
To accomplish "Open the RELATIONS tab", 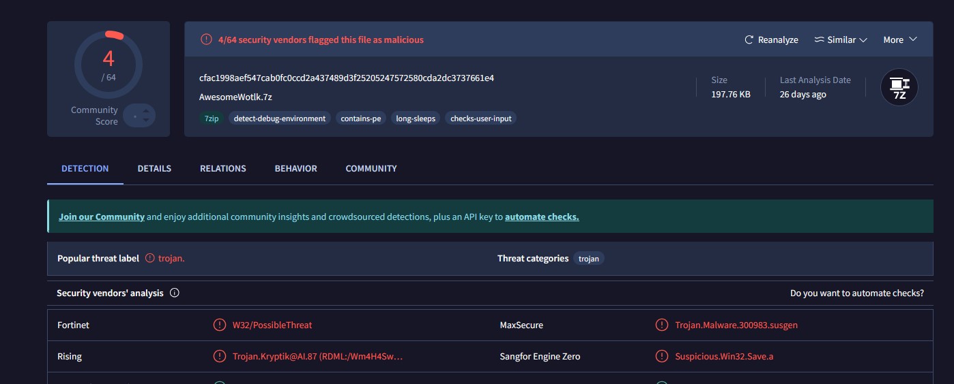I will 223,169.
